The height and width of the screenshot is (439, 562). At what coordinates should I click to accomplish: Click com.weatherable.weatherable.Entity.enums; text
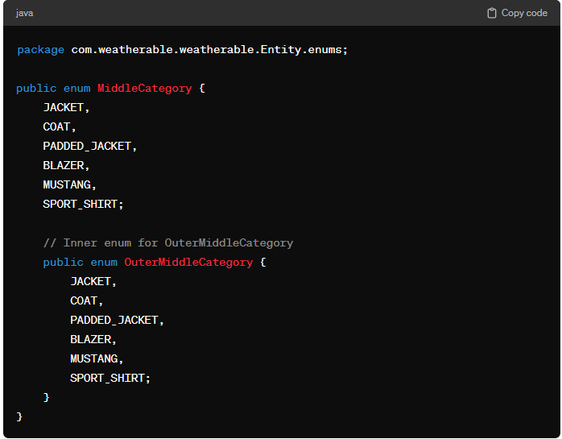tap(209, 49)
